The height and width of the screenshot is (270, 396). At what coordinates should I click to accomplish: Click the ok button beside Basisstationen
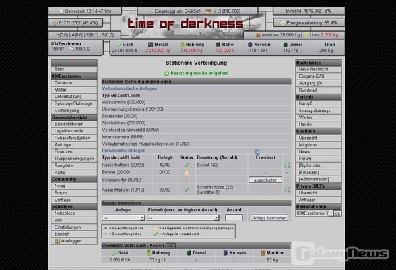337,213
